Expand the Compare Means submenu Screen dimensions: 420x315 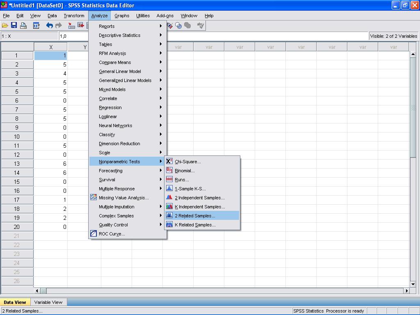pyautogui.click(x=115, y=62)
